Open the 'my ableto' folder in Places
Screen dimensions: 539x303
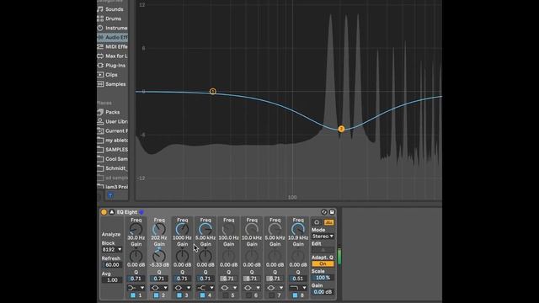[x=112, y=141]
